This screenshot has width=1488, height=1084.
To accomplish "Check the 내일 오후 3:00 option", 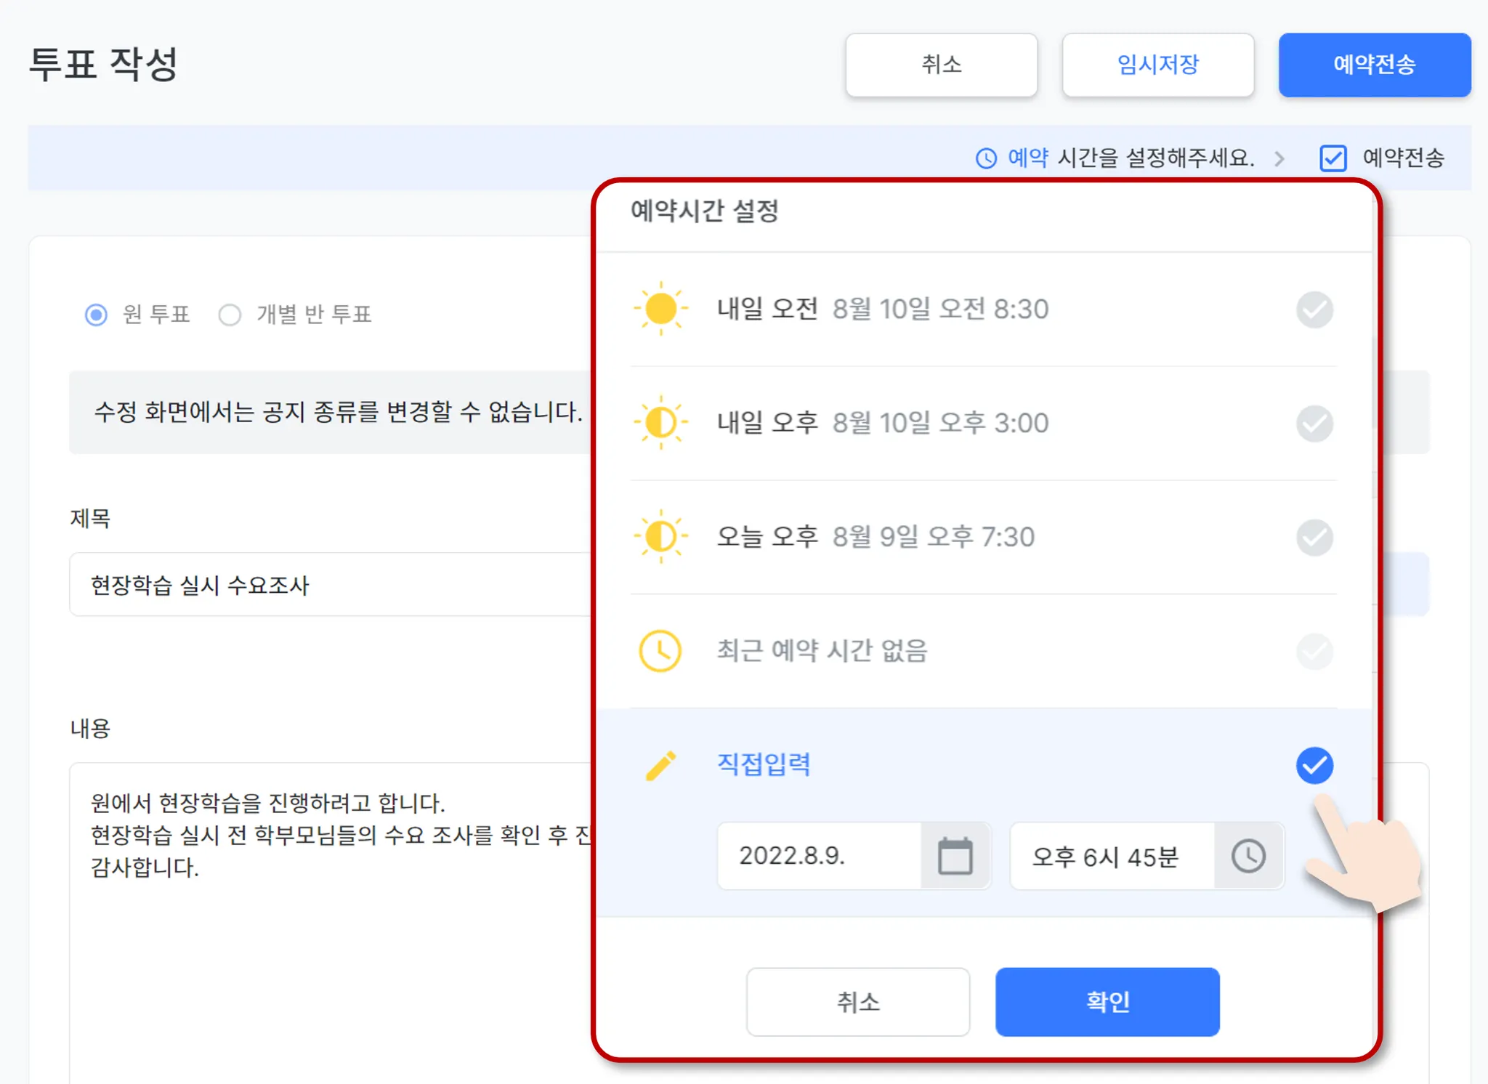I will coord(1314,424).
